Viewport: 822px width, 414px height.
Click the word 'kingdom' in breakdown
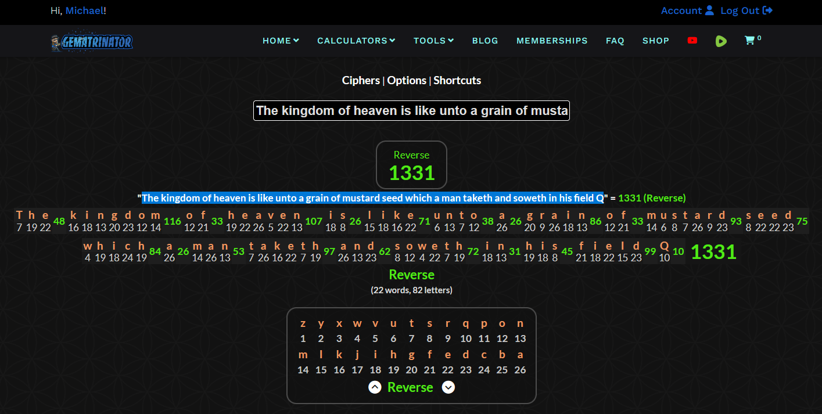114,215
